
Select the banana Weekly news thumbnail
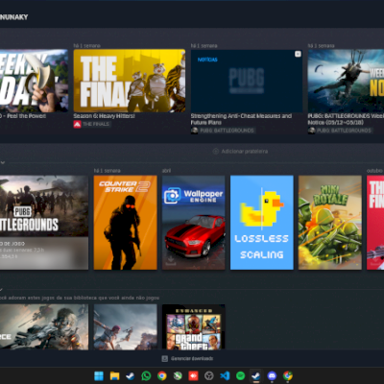click(x=34, y=81)
